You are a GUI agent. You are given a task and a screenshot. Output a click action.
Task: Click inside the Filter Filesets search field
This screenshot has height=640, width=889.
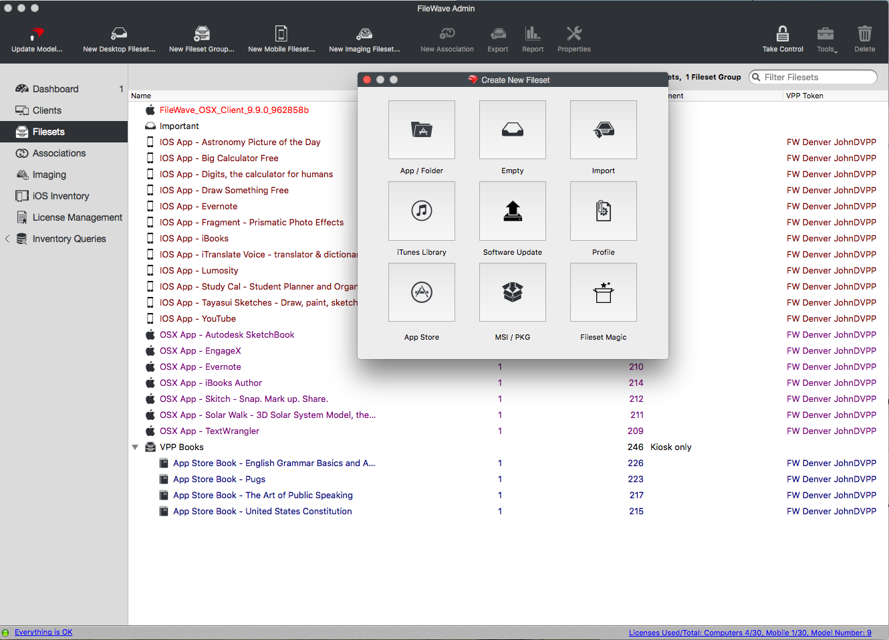817,77
